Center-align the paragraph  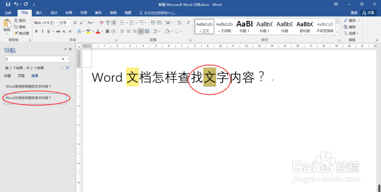128,31
